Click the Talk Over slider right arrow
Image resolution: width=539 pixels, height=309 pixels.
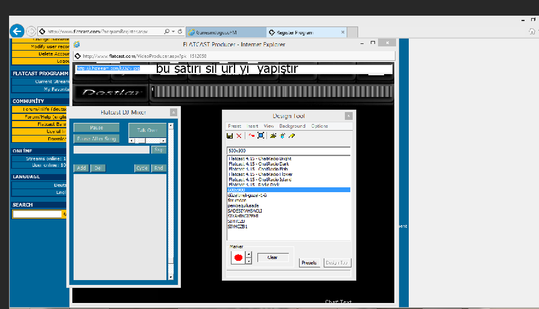pyautogui.click(x=163, y=140)
